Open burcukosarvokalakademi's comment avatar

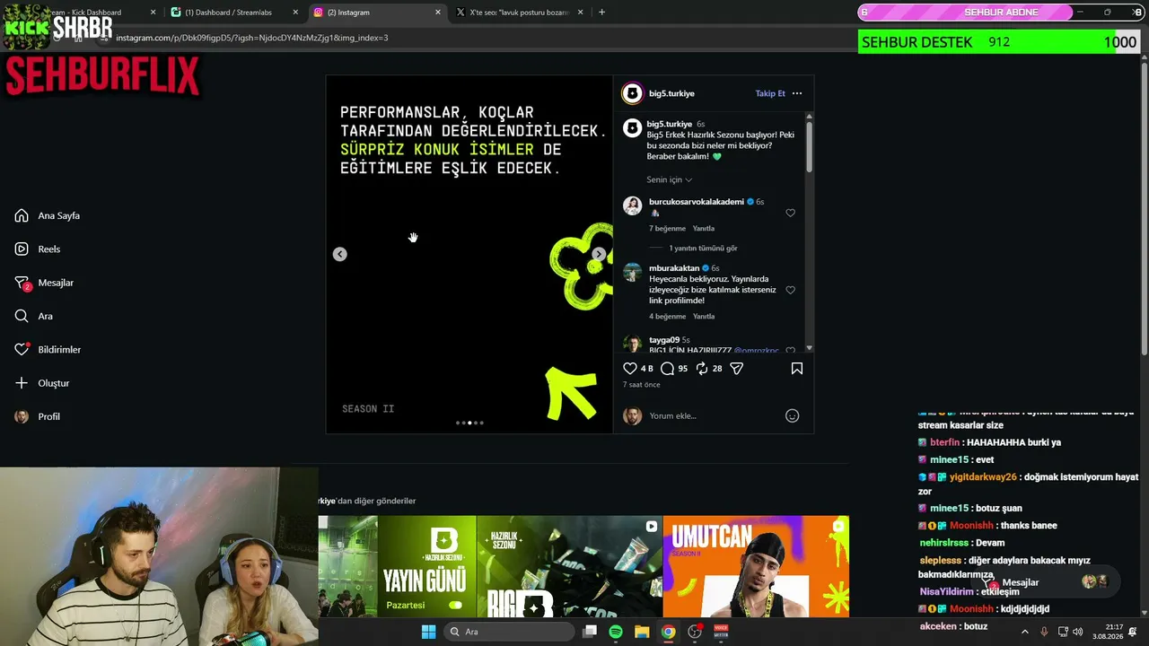(633, 205)
